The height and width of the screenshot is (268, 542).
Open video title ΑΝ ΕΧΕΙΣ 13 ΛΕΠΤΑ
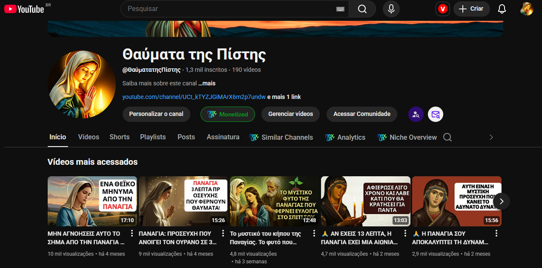[x=359, y=238]
